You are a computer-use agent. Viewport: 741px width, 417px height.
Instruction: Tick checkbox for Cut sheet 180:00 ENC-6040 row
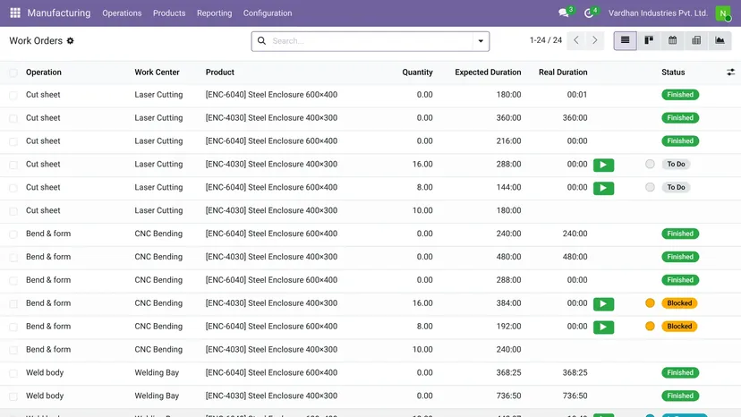13,95
